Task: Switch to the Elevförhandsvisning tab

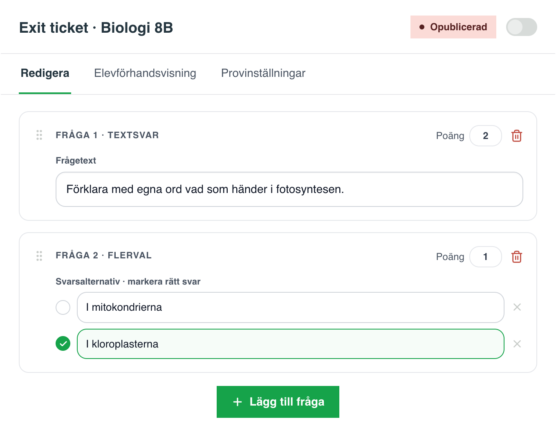Action: tap(145, 73)
